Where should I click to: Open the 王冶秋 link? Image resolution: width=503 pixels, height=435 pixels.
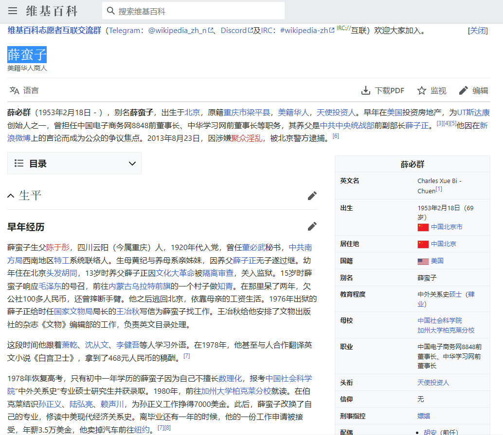point(127,312)
